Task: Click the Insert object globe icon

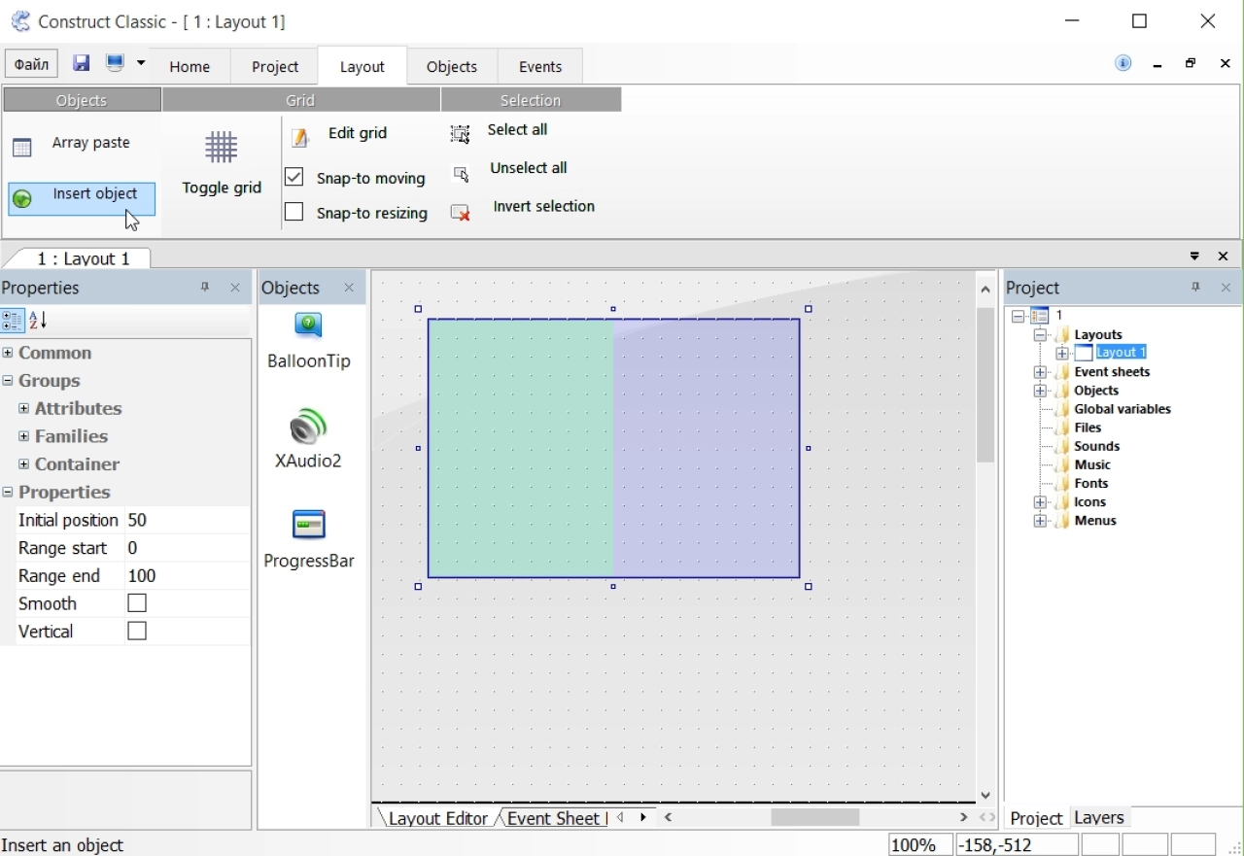Action: coord(22,199)
